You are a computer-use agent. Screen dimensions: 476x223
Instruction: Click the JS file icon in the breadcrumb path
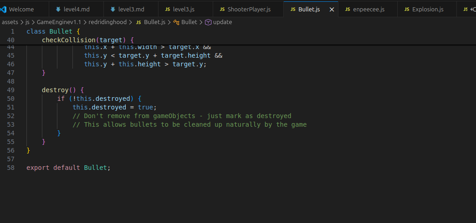(138, 22)
